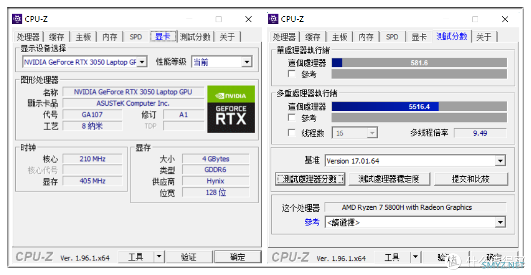Click the A1 revision value
This screenshot has height=275, width=531.
pyautogui.click(x=183, y=114)
